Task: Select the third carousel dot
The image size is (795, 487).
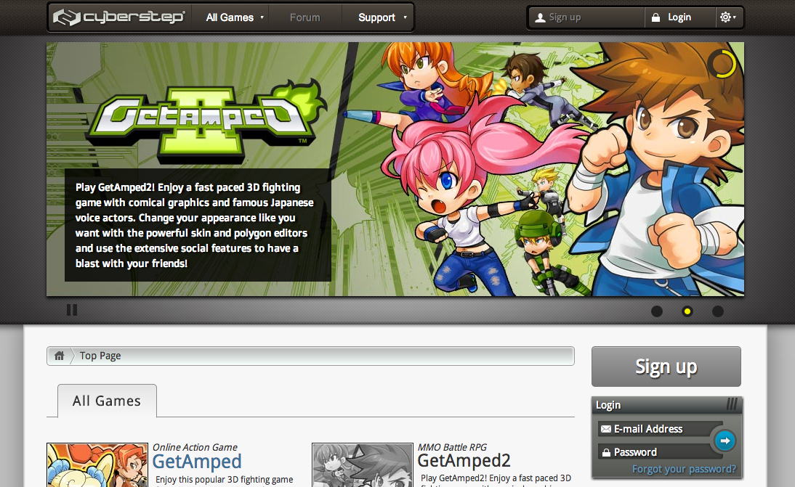Action: [718, 311]
